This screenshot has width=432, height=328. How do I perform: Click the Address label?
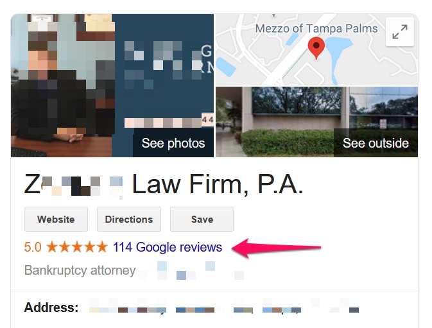51,307
